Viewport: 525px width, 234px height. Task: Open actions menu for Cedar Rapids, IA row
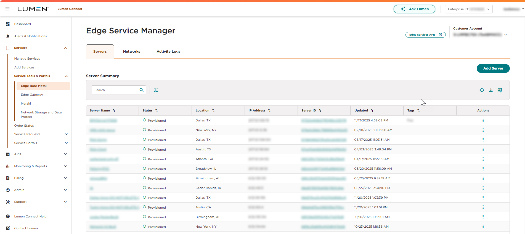(483, 188)
